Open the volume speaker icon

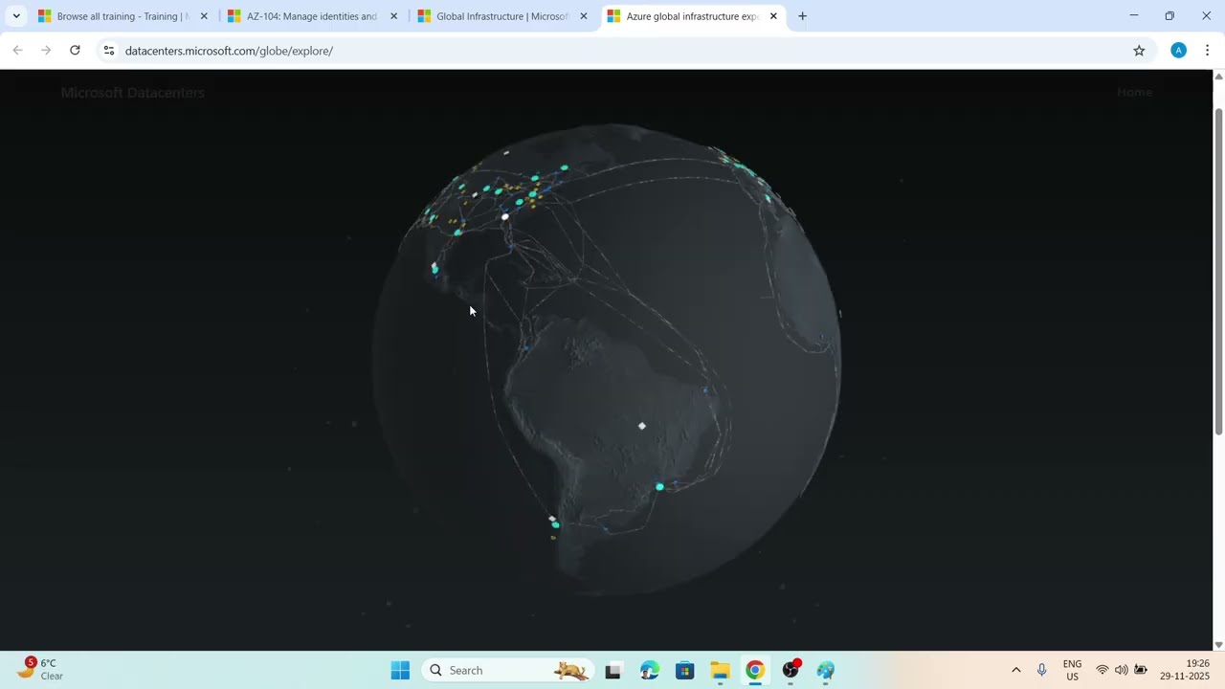tap(1121, 670)
